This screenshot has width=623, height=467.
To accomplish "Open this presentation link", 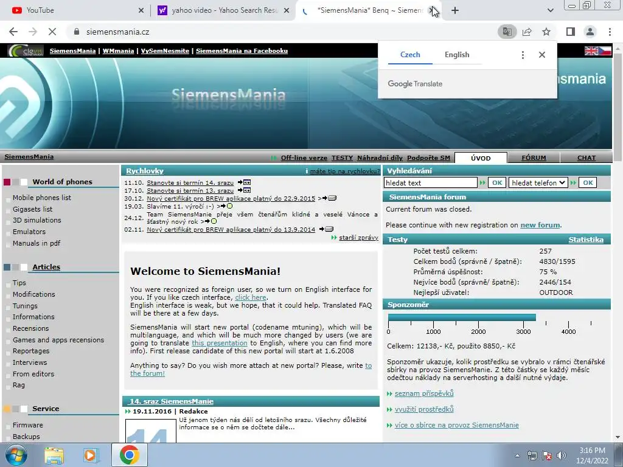I will coord(219,343).
